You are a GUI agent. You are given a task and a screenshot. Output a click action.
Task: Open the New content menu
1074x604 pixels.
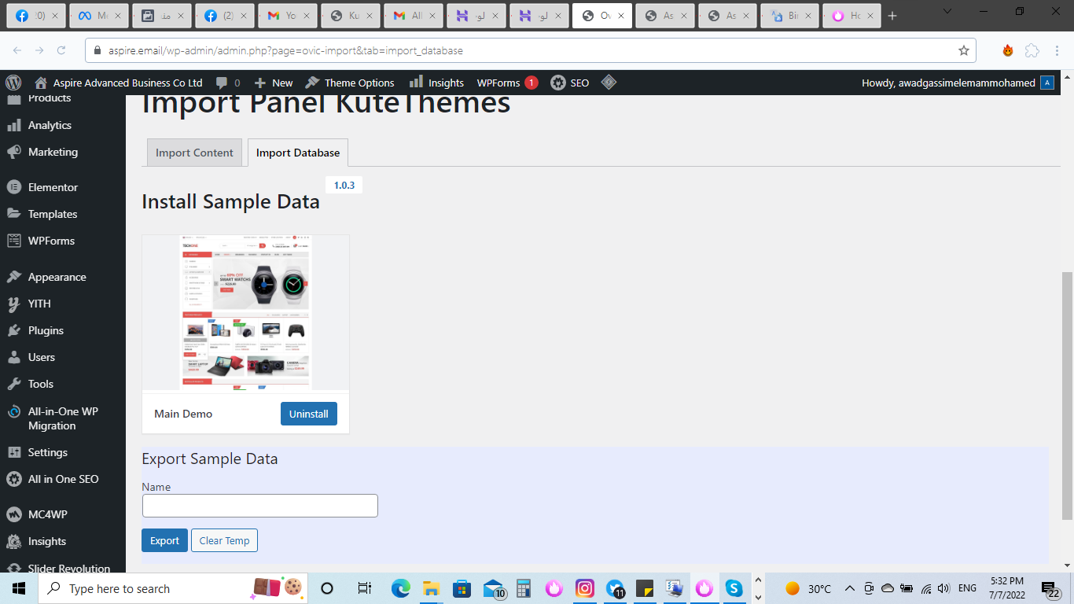point(274,83)
